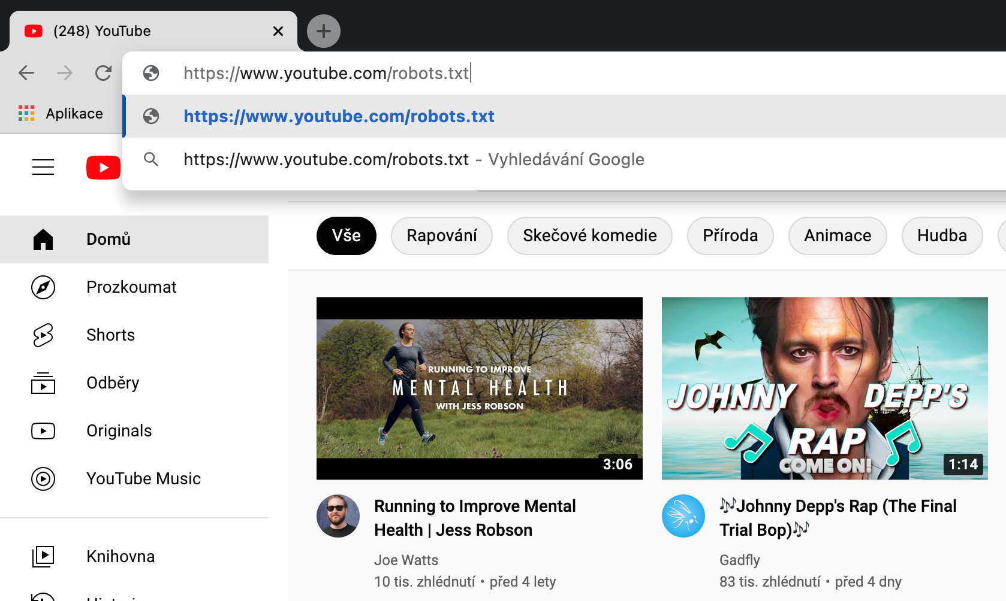
Task: Click the Prozkoumat compass icon
Action: (43, 287)
